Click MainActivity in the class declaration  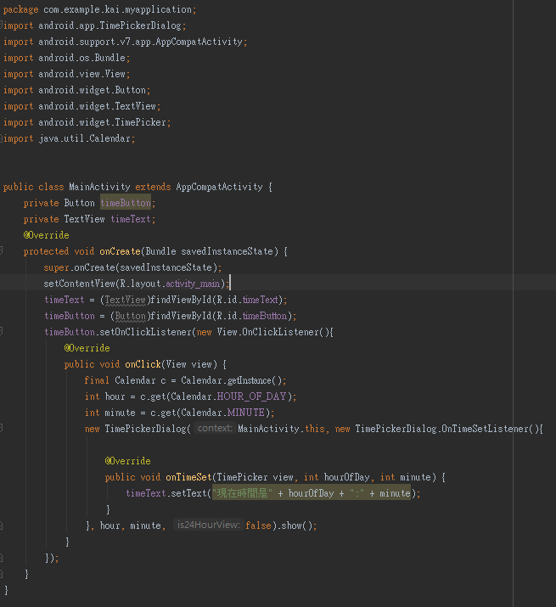[99, 187]
